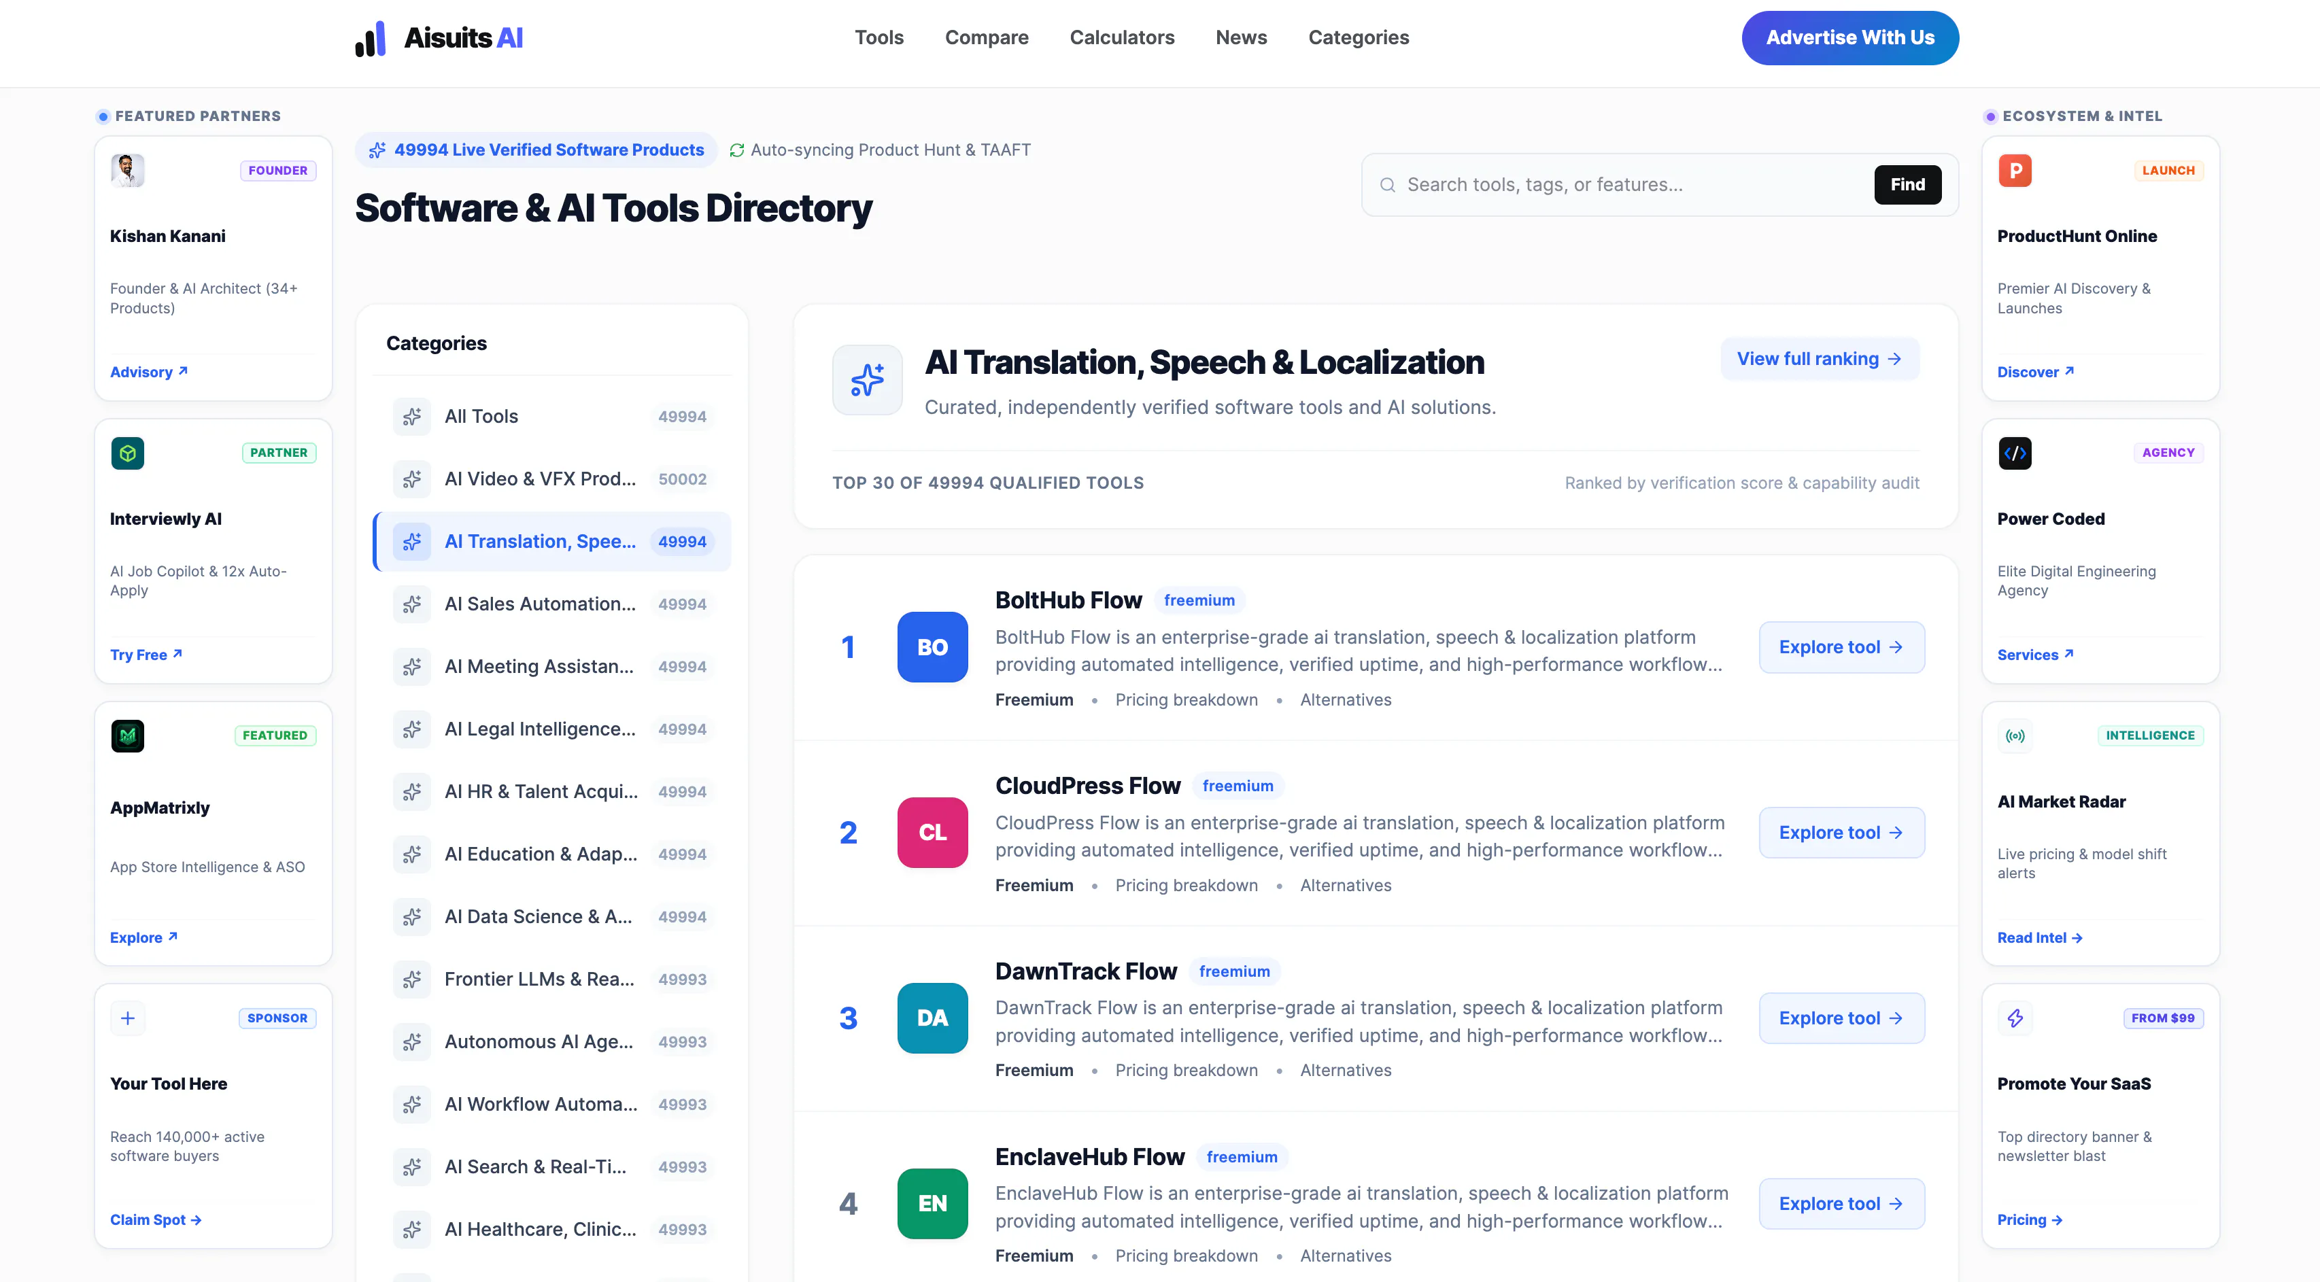Viewport: 2320px width, 1282px height.
Task: Click the ProductHunt Online orange P icon
Action: 2015,170
